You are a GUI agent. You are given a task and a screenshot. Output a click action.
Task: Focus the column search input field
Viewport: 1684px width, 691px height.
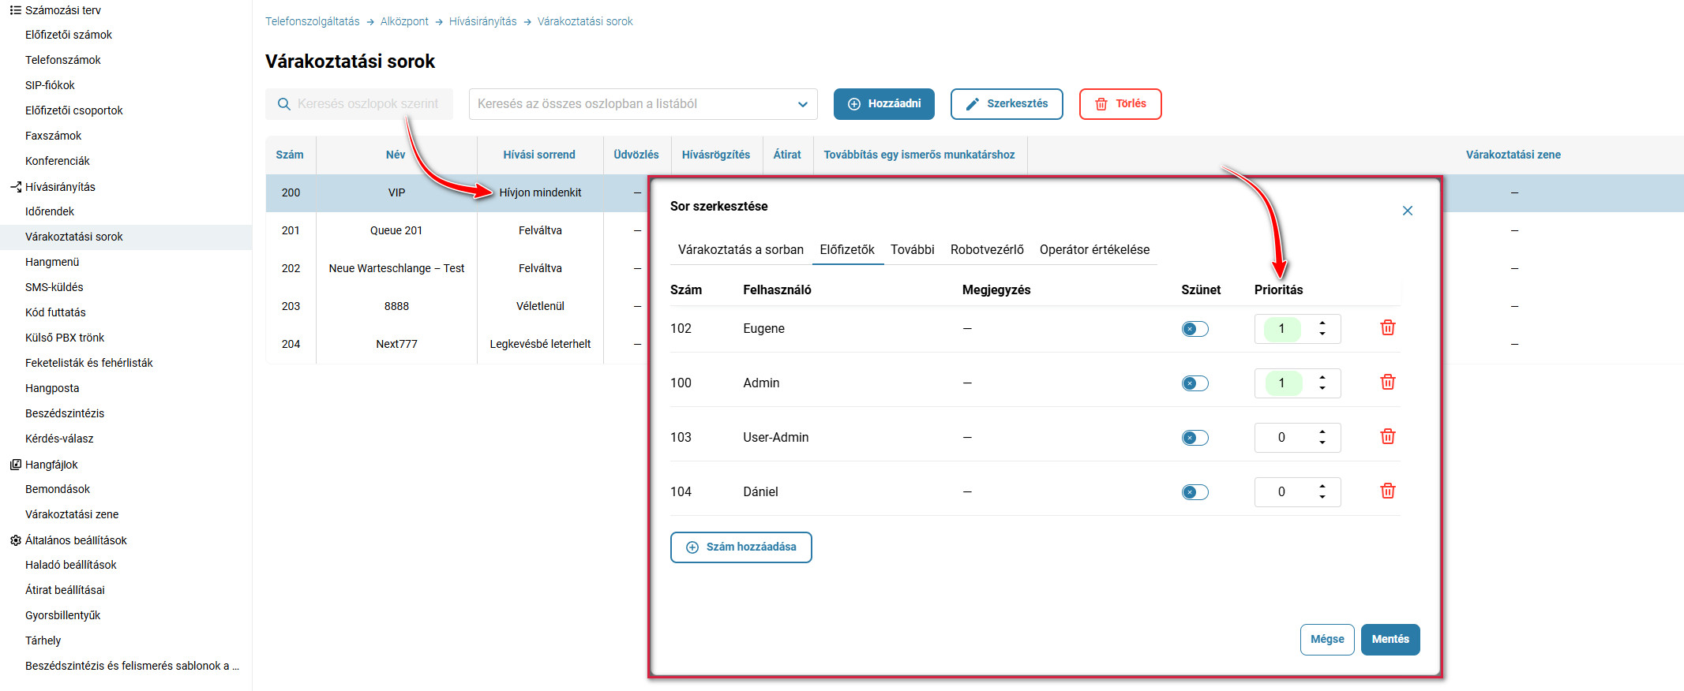[359, 104]
